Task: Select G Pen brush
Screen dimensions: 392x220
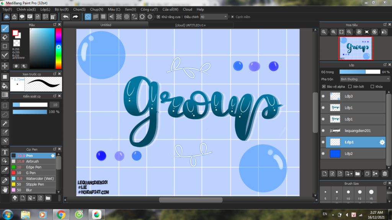Action: pos(33,173)
